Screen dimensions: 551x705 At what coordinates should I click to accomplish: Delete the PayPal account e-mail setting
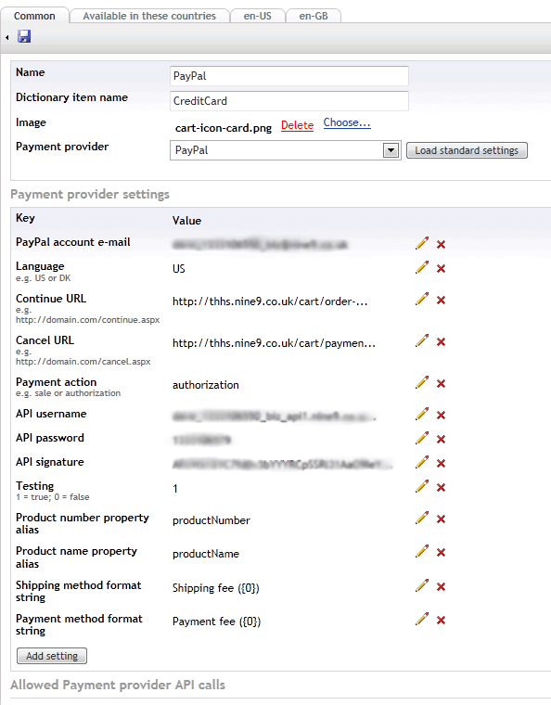441,245
